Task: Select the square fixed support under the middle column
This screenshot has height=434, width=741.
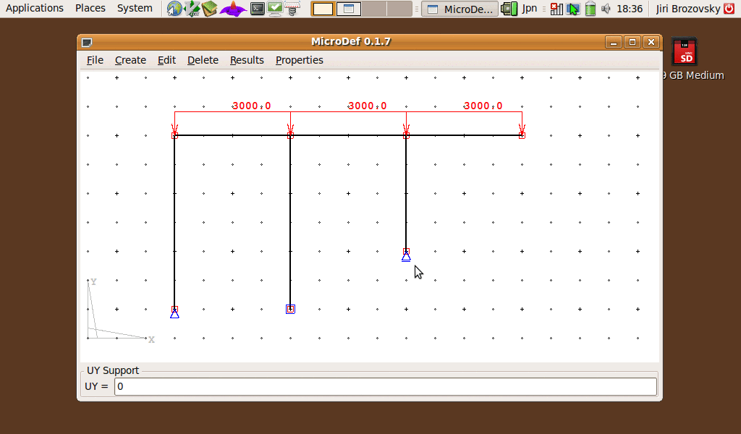Action: pos(290,309)
